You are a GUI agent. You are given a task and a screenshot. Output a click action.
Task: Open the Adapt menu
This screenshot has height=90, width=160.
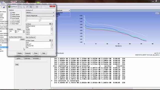(x=19, y=4)
